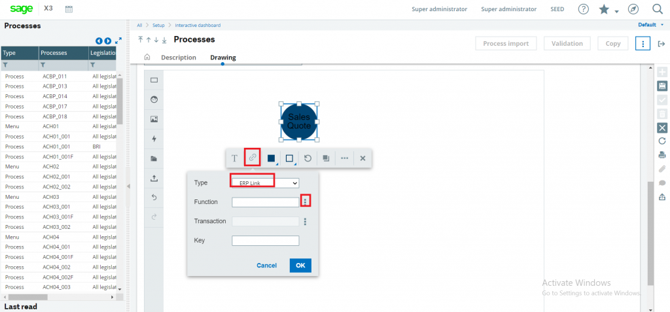Click the link icon in shape toolbar
The height and width of the screenshot is (312, 670).
(x=253, y=158)
